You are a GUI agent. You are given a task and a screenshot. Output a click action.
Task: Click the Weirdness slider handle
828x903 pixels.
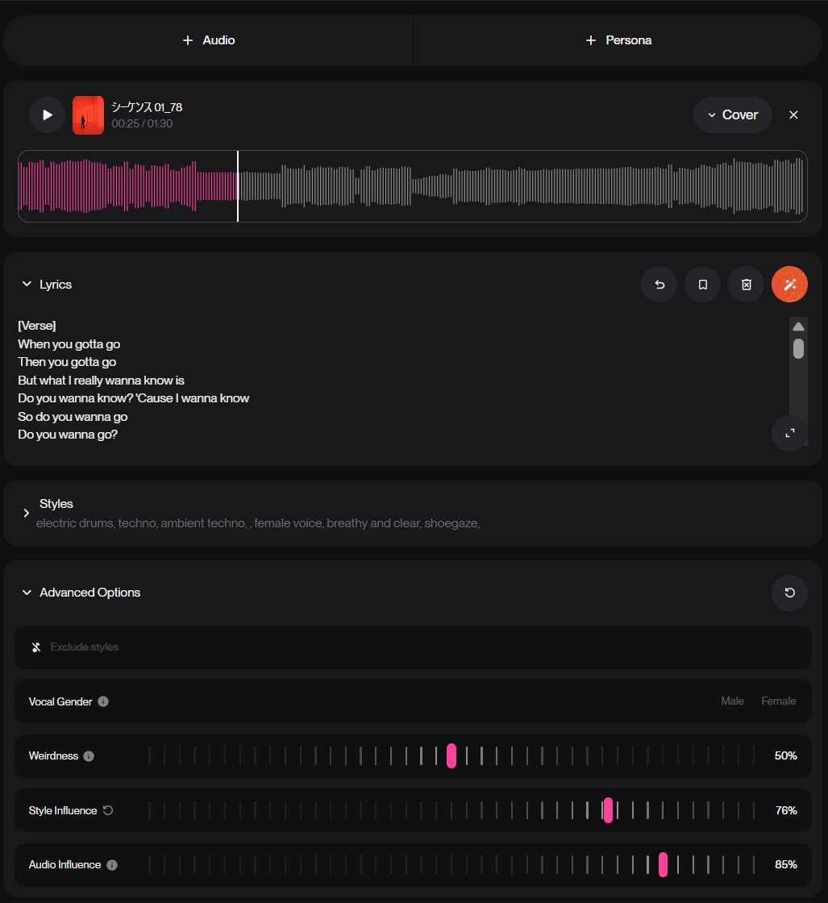click(x=451, y=756)
